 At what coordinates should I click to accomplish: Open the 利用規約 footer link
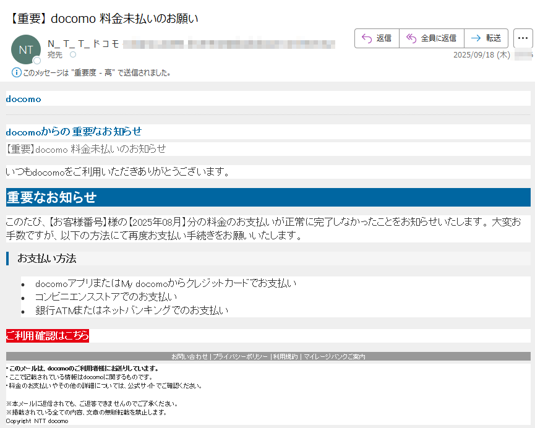[x=285, y=357]
